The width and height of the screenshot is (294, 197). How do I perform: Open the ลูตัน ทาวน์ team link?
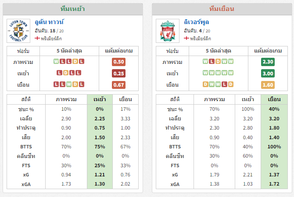(49, 22)
